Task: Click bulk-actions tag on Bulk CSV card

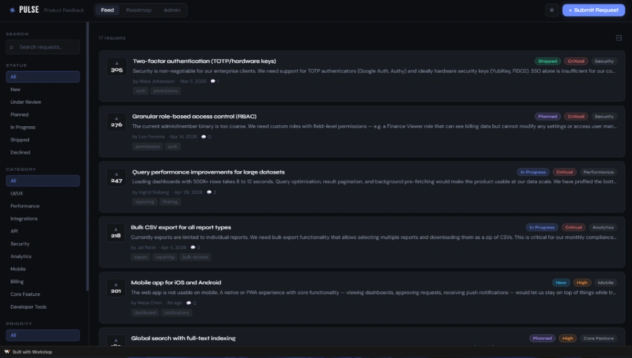Action: pyautogui.click(x=195, y=257)
